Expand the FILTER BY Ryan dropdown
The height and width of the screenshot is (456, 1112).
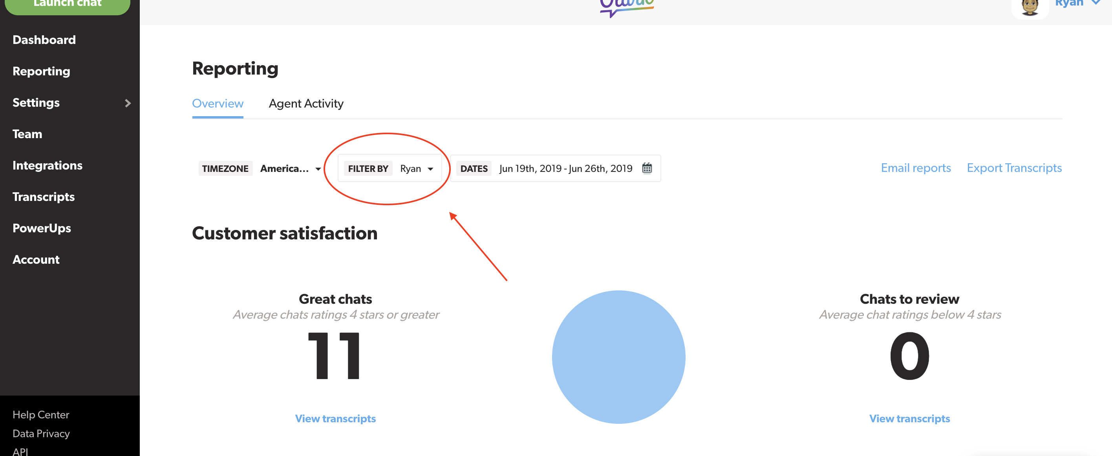[x=416, y=168]
